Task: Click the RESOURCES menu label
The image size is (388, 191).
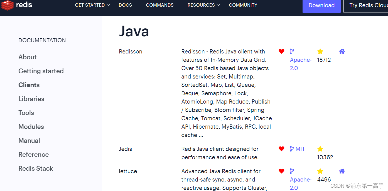Action: [x=201, y=5]
